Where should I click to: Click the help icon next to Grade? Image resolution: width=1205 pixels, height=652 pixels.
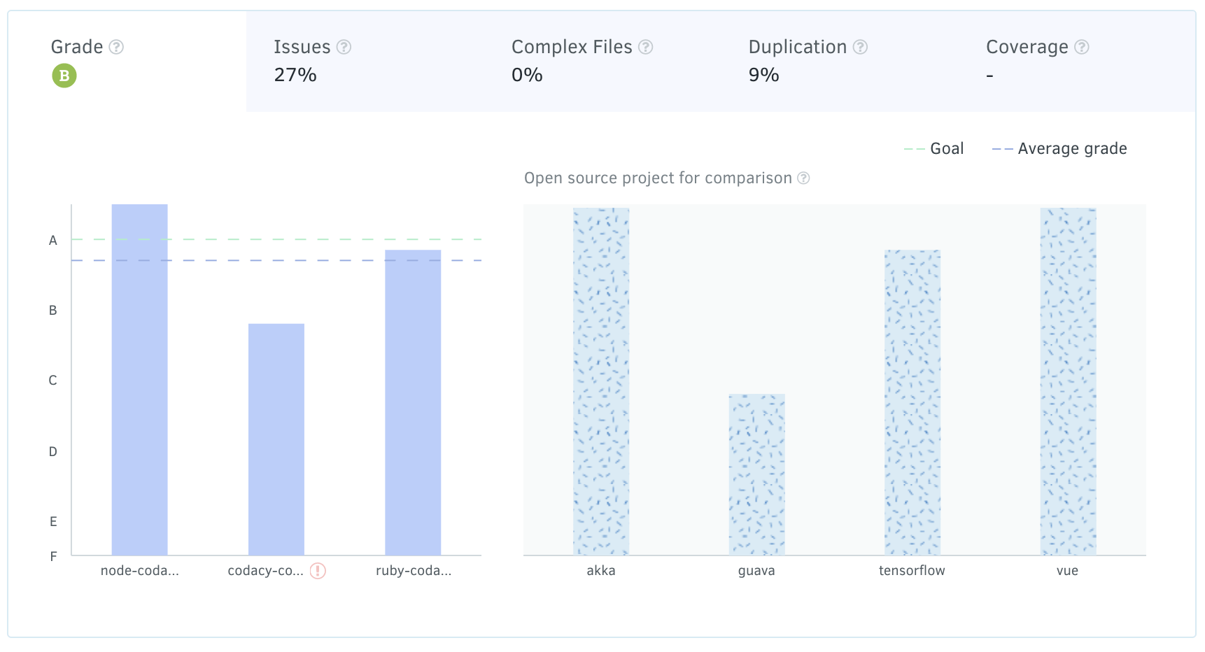[x=117, y=47]
